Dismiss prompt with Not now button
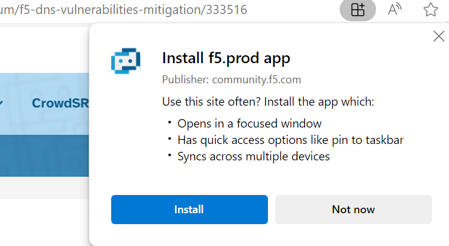 pos(353,210)
